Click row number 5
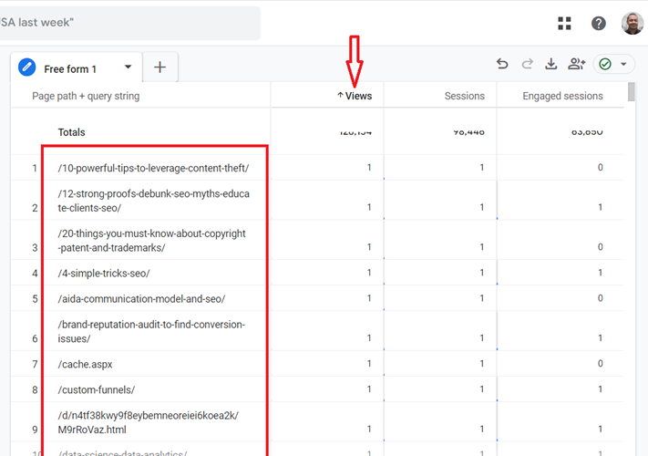This screenshot has height=456, width=648. coord(35,299)
